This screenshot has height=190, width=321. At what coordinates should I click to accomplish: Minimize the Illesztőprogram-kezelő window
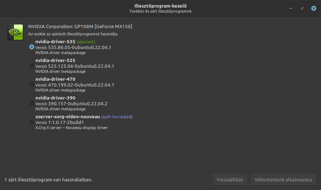(291, 8)
